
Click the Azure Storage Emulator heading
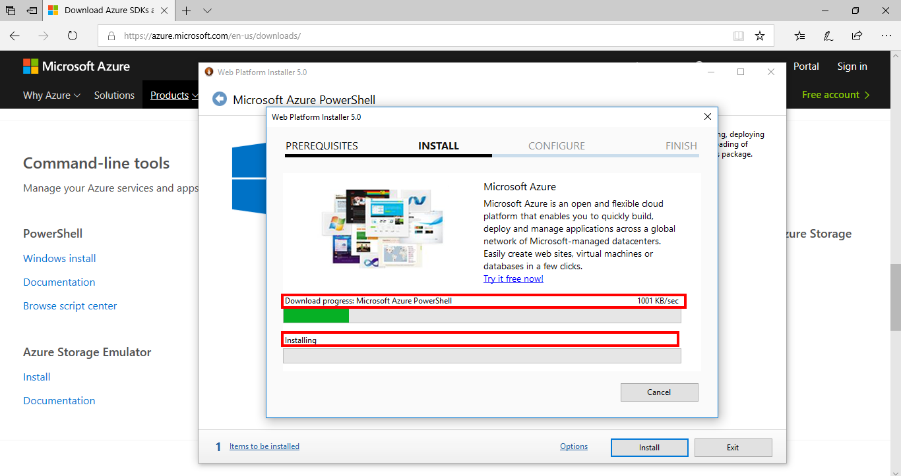tap(87, 352)
